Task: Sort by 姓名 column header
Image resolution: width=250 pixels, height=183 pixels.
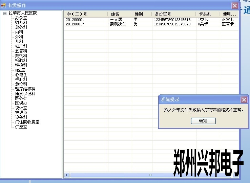Action: click(120, 14)
